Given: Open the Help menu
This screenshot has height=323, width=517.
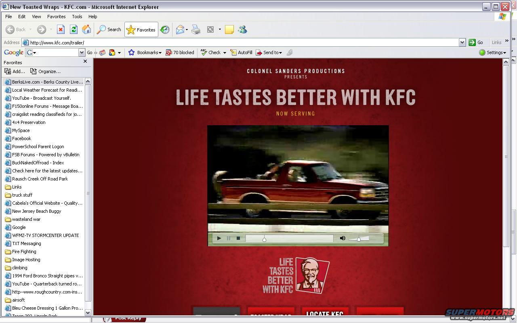Looking at the screenshot, I should [92, 17].
